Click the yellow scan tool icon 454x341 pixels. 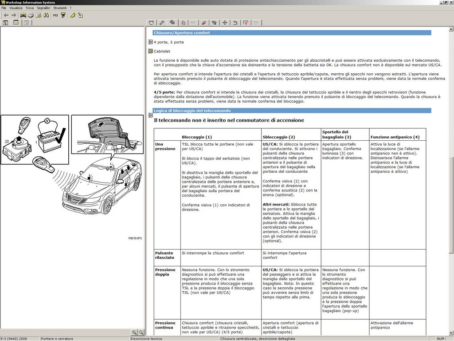63,16
